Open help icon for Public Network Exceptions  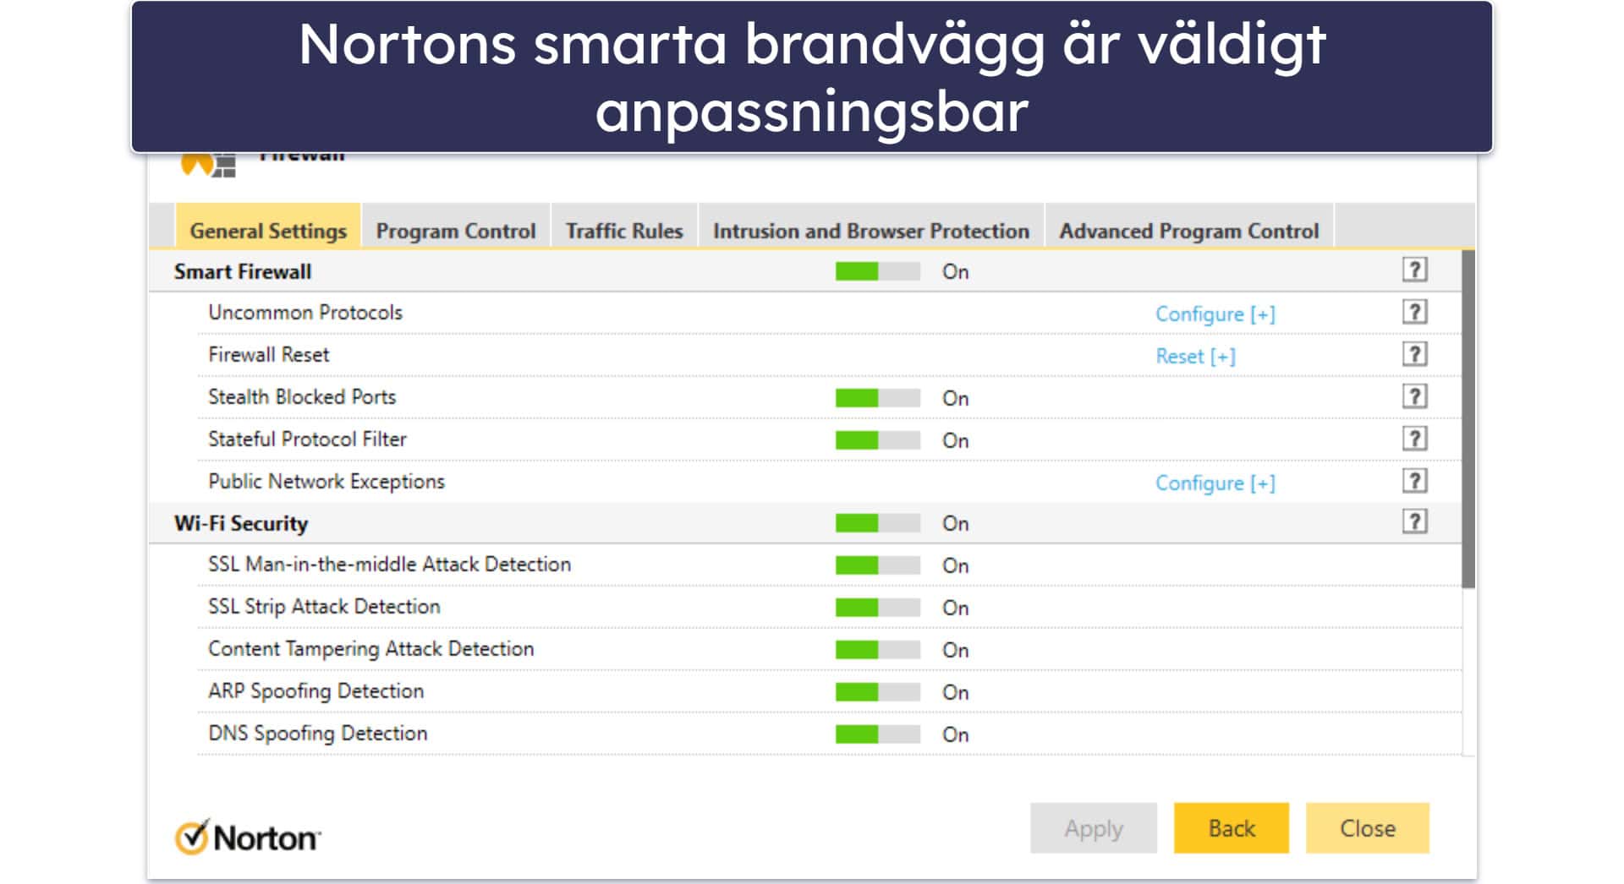(x=1414, y=482)
